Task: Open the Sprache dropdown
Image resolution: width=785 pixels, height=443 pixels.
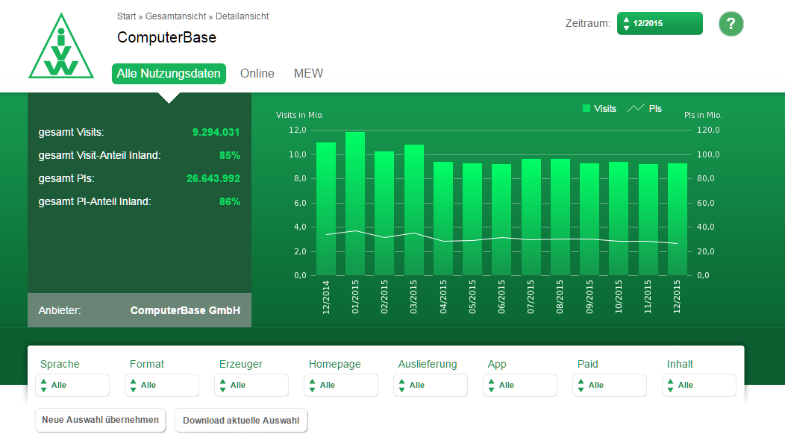Action: (x=72, y=385)
